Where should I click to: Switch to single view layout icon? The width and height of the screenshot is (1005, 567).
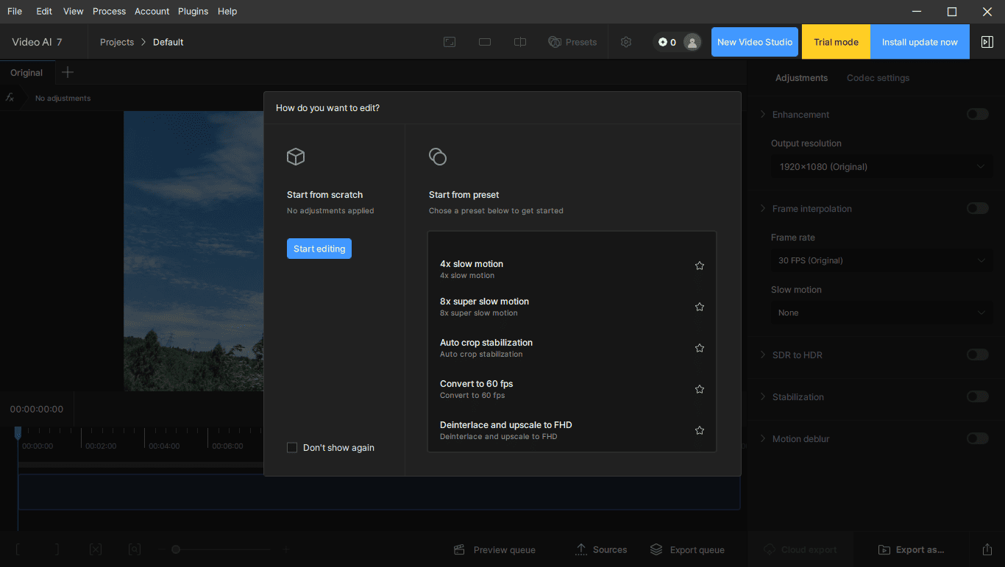[x=485, y=42]
